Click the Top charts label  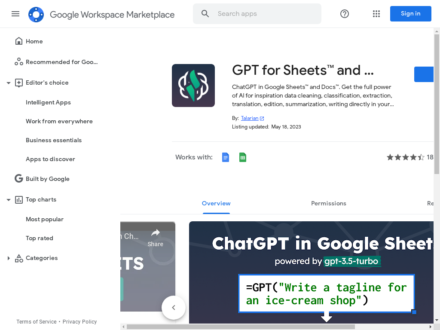[41, 199]
